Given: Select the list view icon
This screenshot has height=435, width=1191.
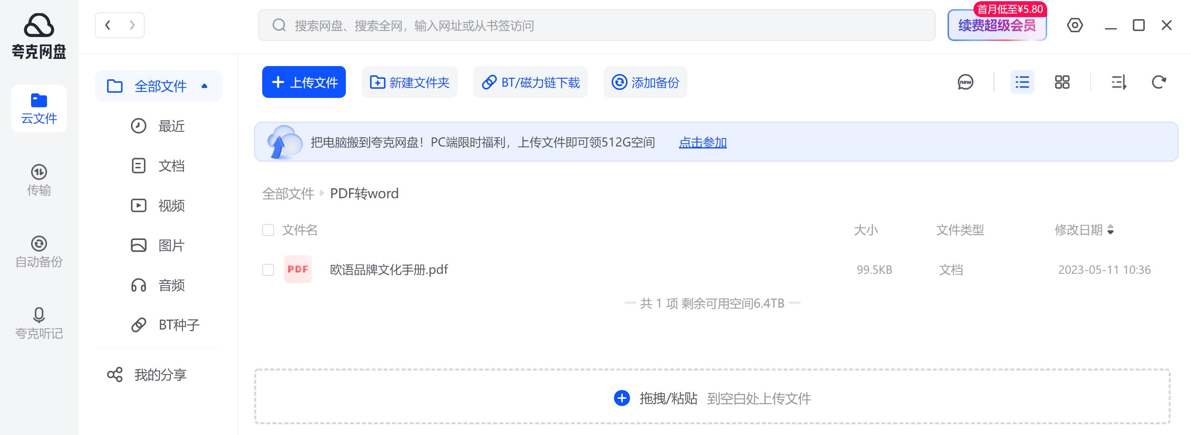Looking at the screenshot, I should (x=1022, y=82).
